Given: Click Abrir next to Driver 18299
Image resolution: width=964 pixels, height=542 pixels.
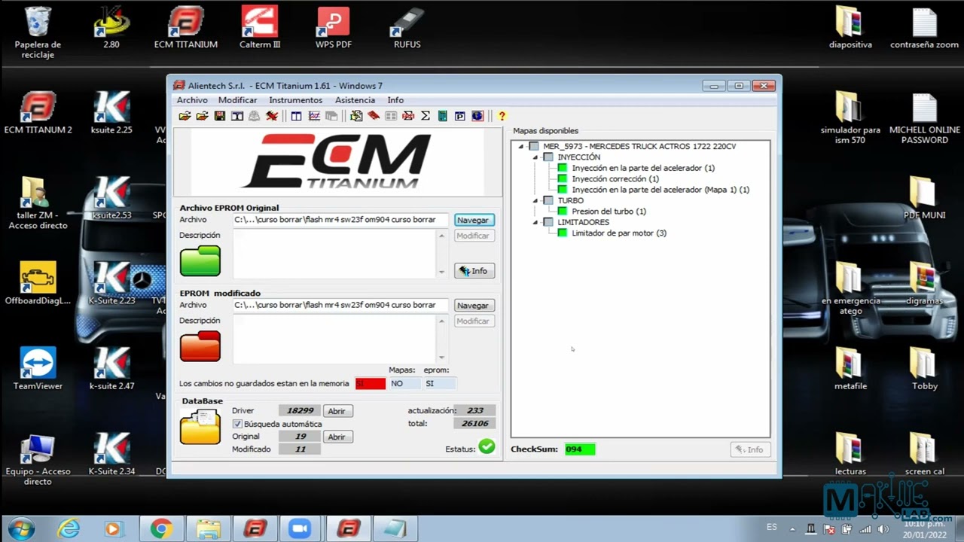Looking at the screenshot, I should point(337,411).
